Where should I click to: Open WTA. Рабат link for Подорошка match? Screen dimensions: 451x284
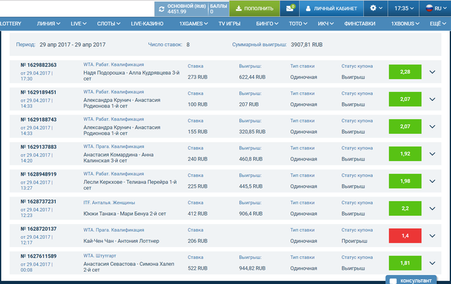point(113,64)
